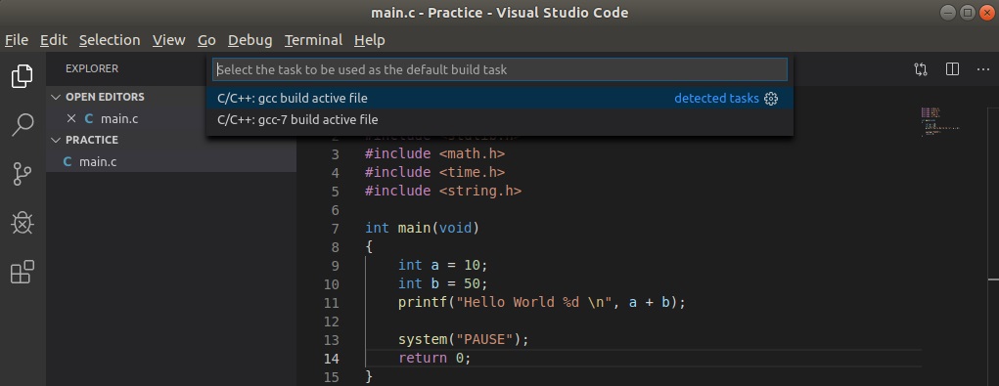The image size is (999, 386).
Task: Open the Edit menu
Action: (x=54, y=40)
